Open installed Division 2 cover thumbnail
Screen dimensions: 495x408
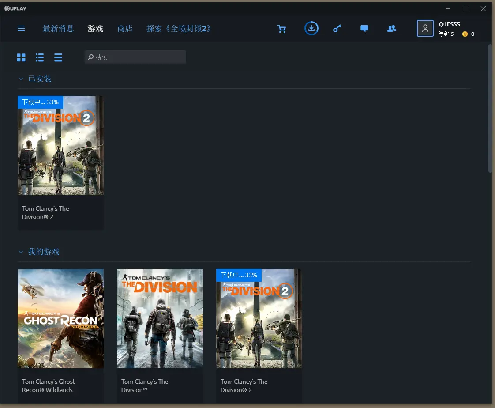tap(60, 145)
